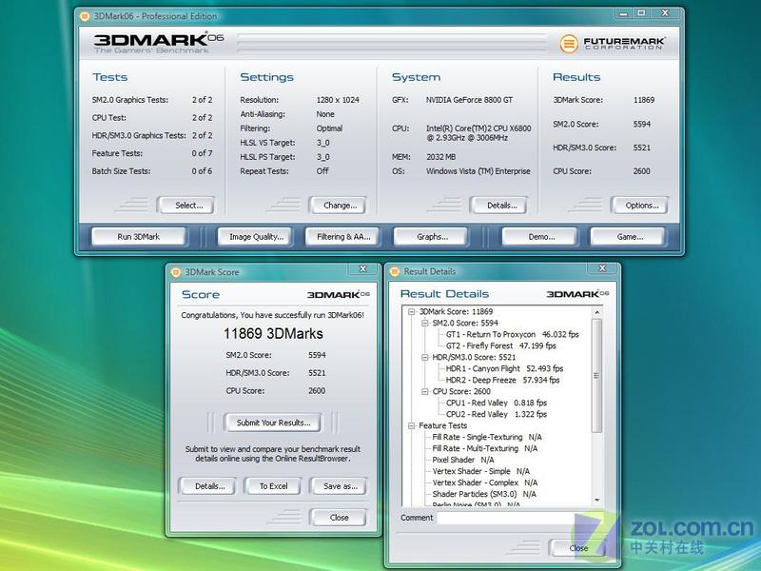761x571 pixels.
Task: Maximize the 3DMark06 main window
Action: point(640,13)
